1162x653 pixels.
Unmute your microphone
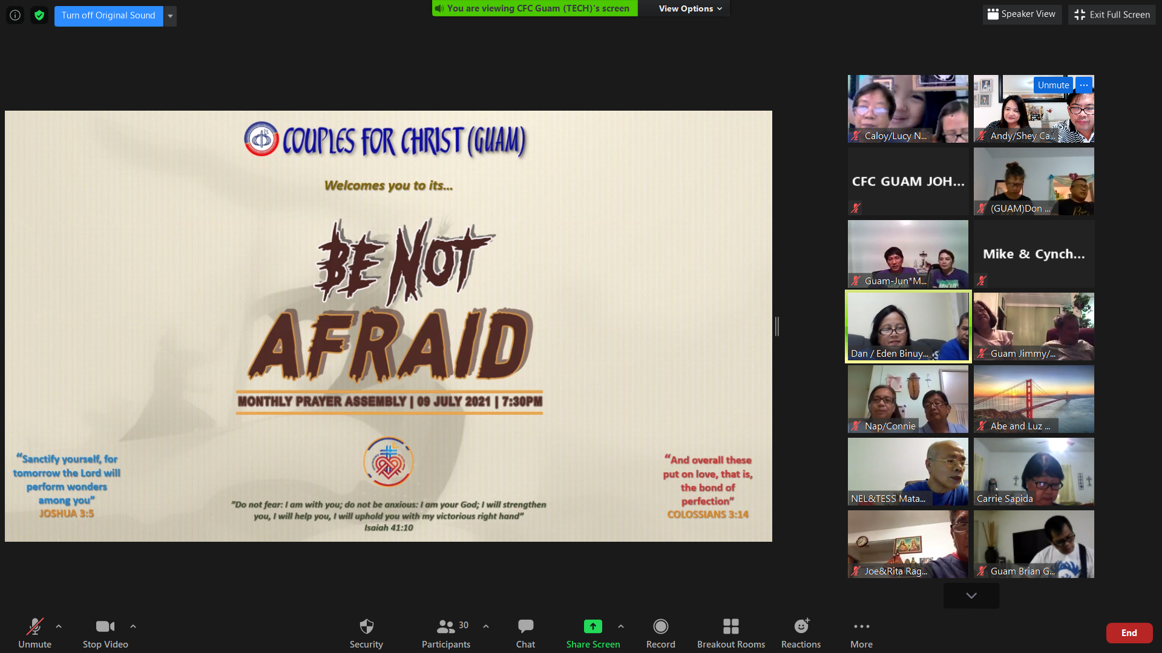[x=34, y=632]
